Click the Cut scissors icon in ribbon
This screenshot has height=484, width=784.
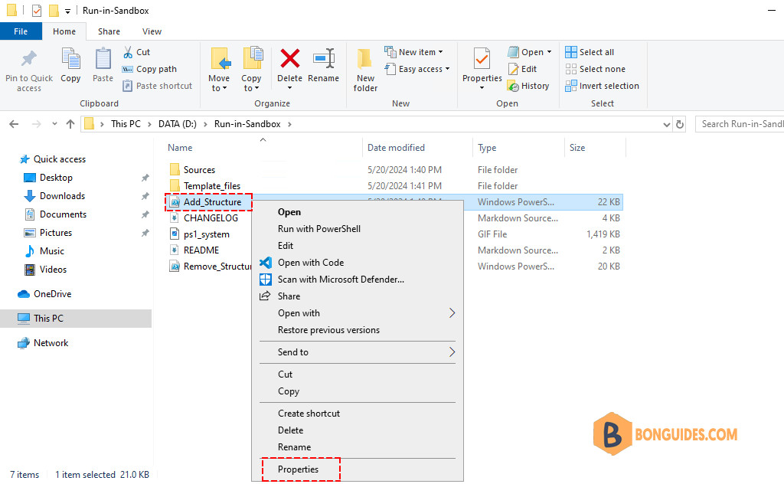[x=128, y=52]
